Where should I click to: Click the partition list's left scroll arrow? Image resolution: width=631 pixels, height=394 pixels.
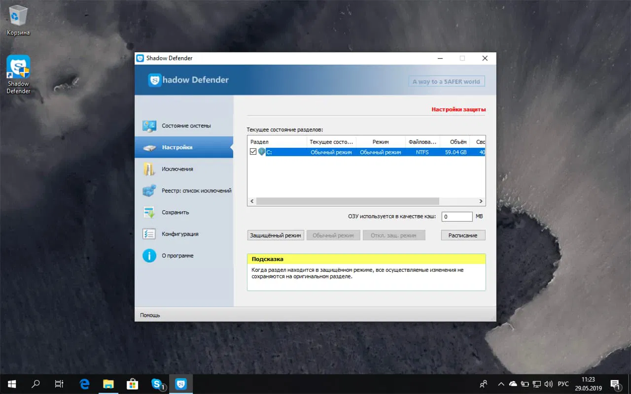(252, 201)
